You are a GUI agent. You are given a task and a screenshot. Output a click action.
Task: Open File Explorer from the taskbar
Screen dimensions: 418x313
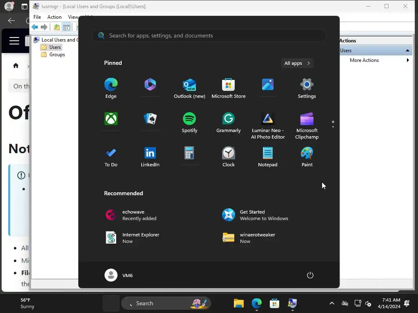[x=238, y=303]
